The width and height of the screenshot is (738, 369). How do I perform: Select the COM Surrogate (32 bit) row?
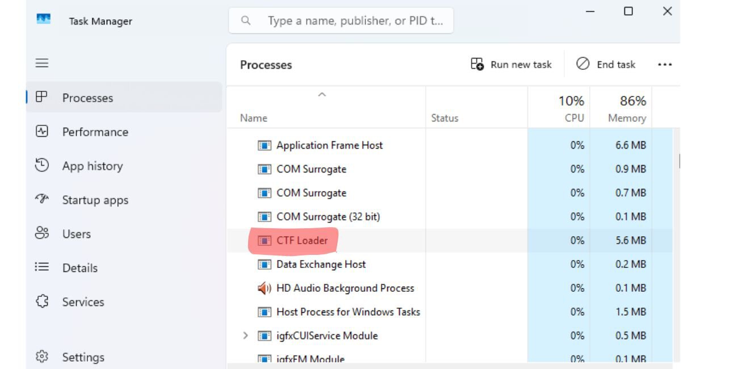pyautogui.click(x=450, y=217)
